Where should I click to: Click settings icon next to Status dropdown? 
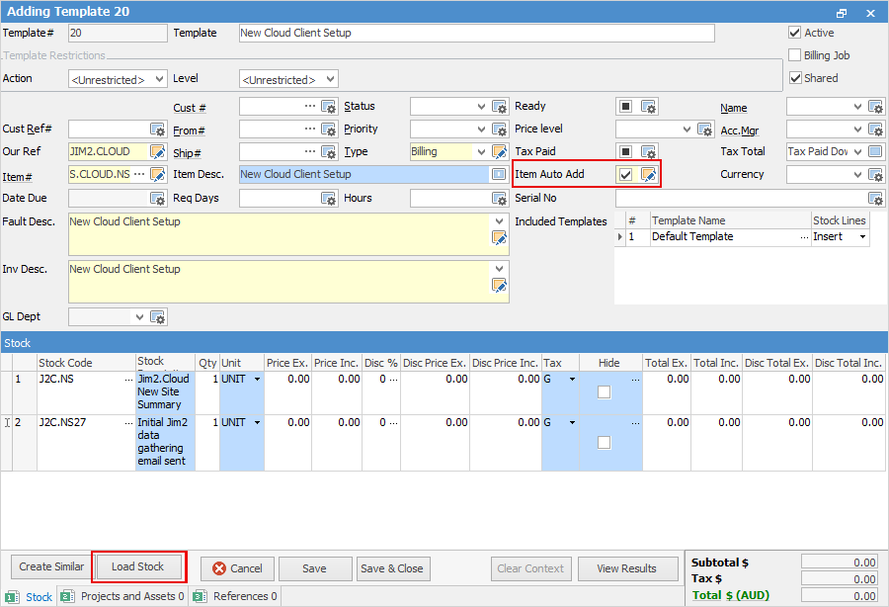pos(500,107)
